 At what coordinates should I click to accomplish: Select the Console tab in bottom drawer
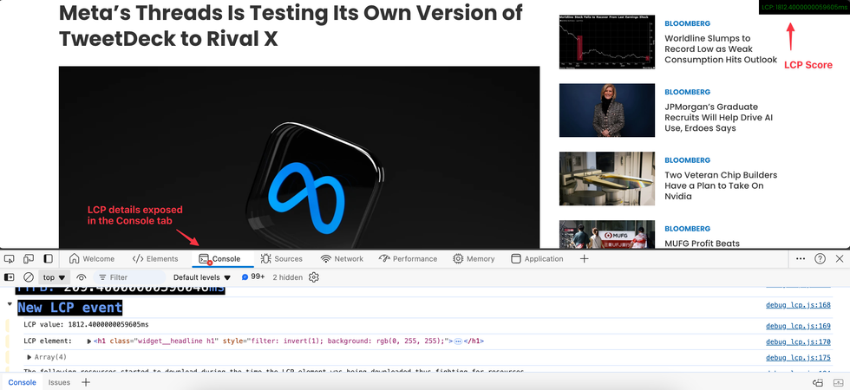pyautogui.click(x=23, y=382)
